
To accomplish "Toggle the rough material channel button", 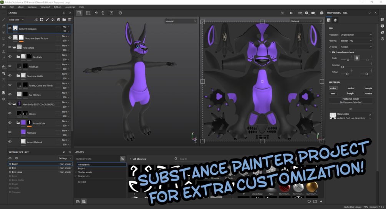I will [x=368, y=88].
